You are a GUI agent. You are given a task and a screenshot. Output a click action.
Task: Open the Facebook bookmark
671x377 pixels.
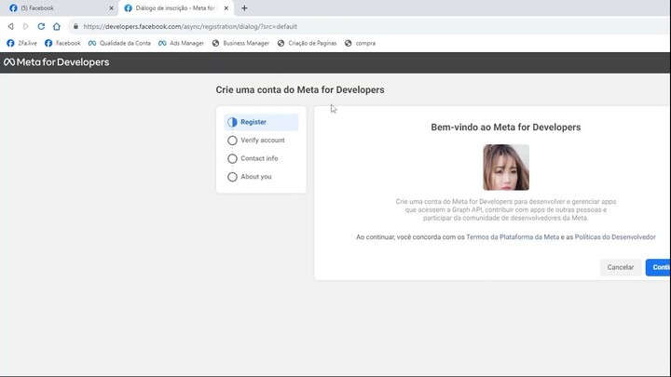pyautogui.click(x=62, y=43)
